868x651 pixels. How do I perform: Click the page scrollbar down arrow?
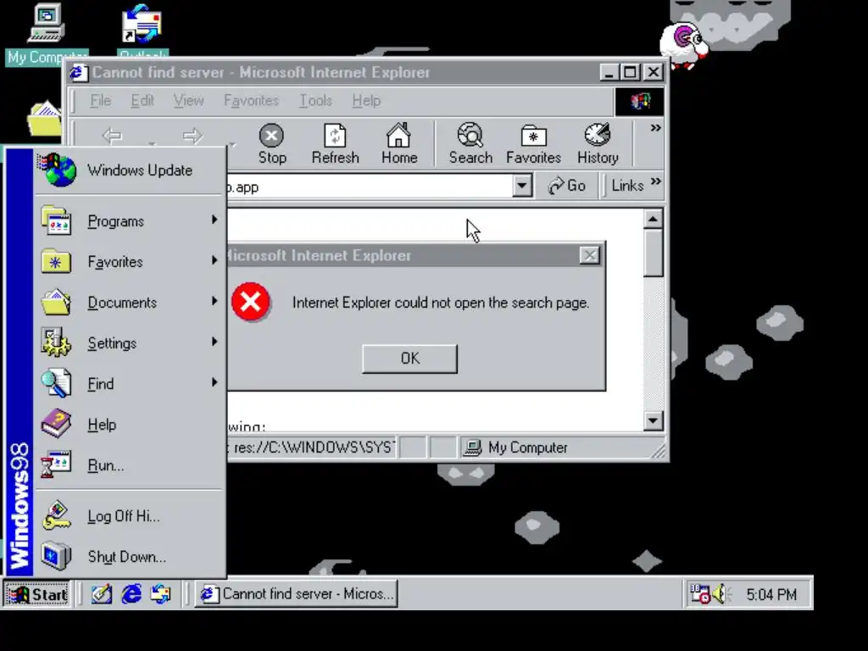pyautogui.click(x=654, y=420)
